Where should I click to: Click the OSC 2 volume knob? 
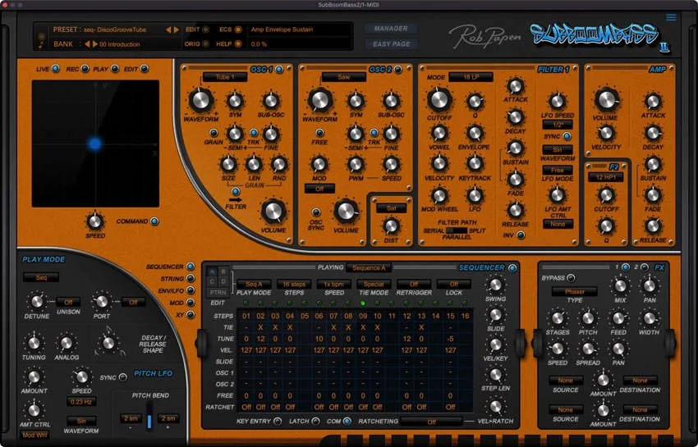point(346,212)
